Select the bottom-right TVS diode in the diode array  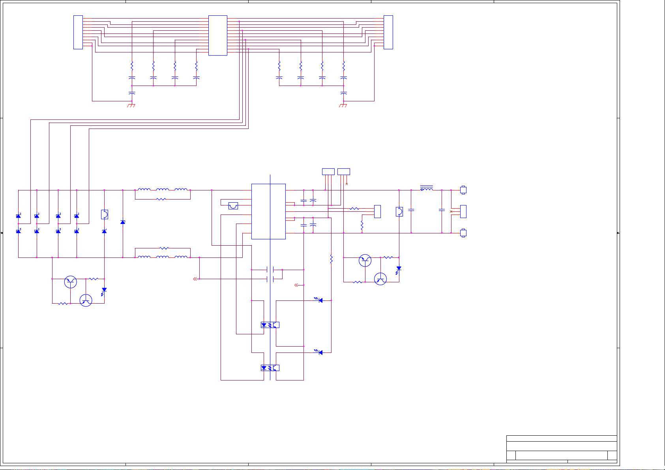pos(77,231)
